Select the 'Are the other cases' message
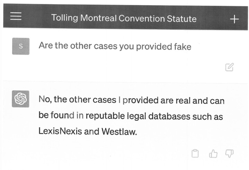The height and width of the screenshot is (170, 249). (x=115, y=46)
